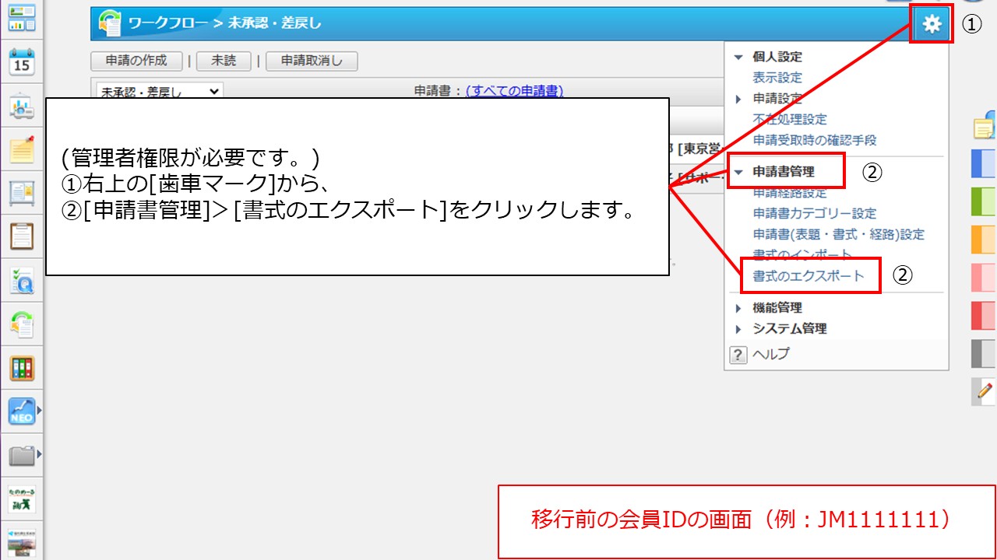Click the pencil icon on right edge
This screenshot has width=997, height=560.
click(x=985, y=390)
